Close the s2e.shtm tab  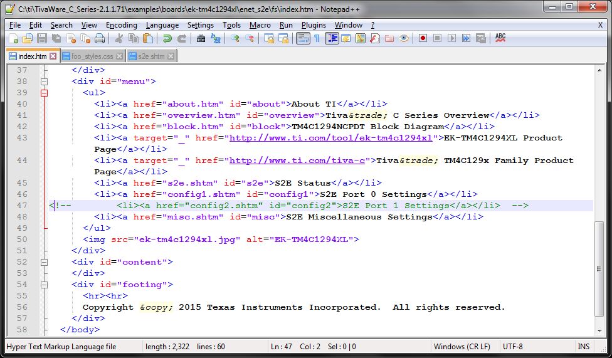(x=171, y=56)
